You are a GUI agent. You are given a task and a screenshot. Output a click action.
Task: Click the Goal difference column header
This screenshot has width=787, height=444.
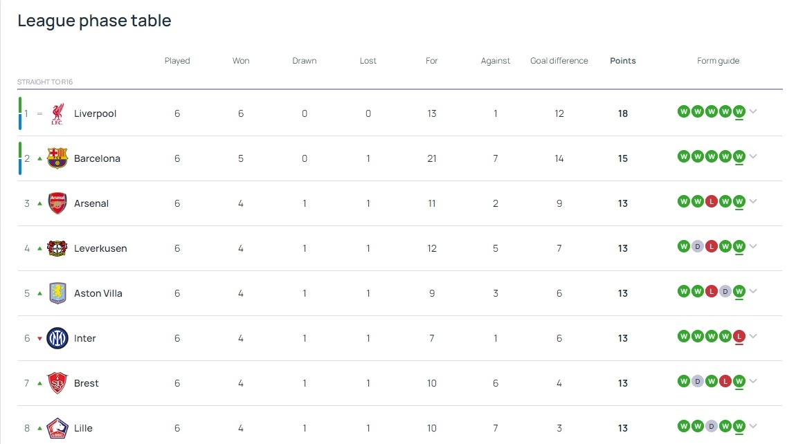click(559, 61)
